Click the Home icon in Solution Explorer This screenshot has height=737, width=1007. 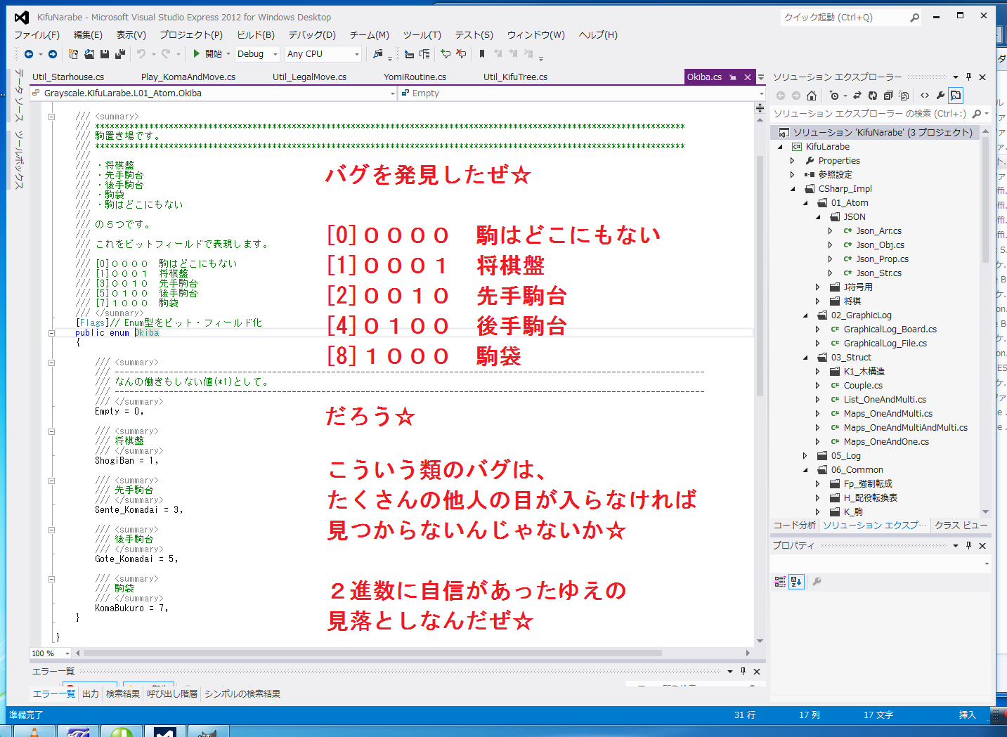[x=812, y=96]
